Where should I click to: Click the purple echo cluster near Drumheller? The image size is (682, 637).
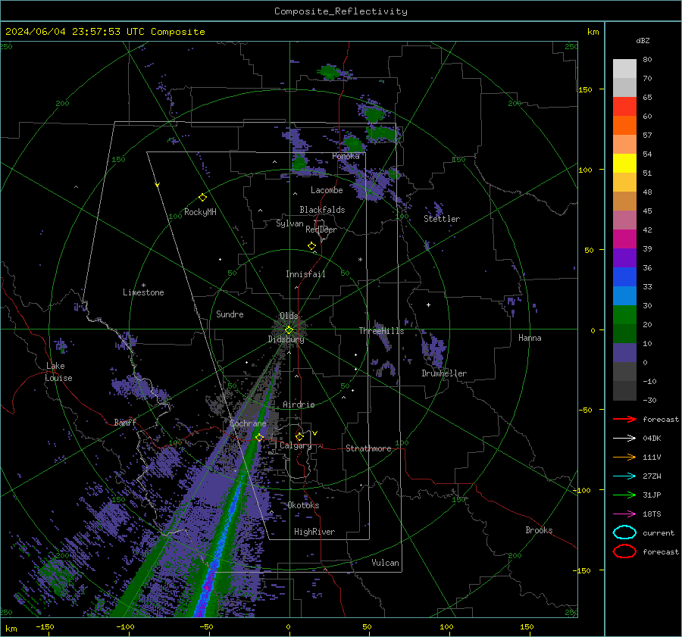434,350
